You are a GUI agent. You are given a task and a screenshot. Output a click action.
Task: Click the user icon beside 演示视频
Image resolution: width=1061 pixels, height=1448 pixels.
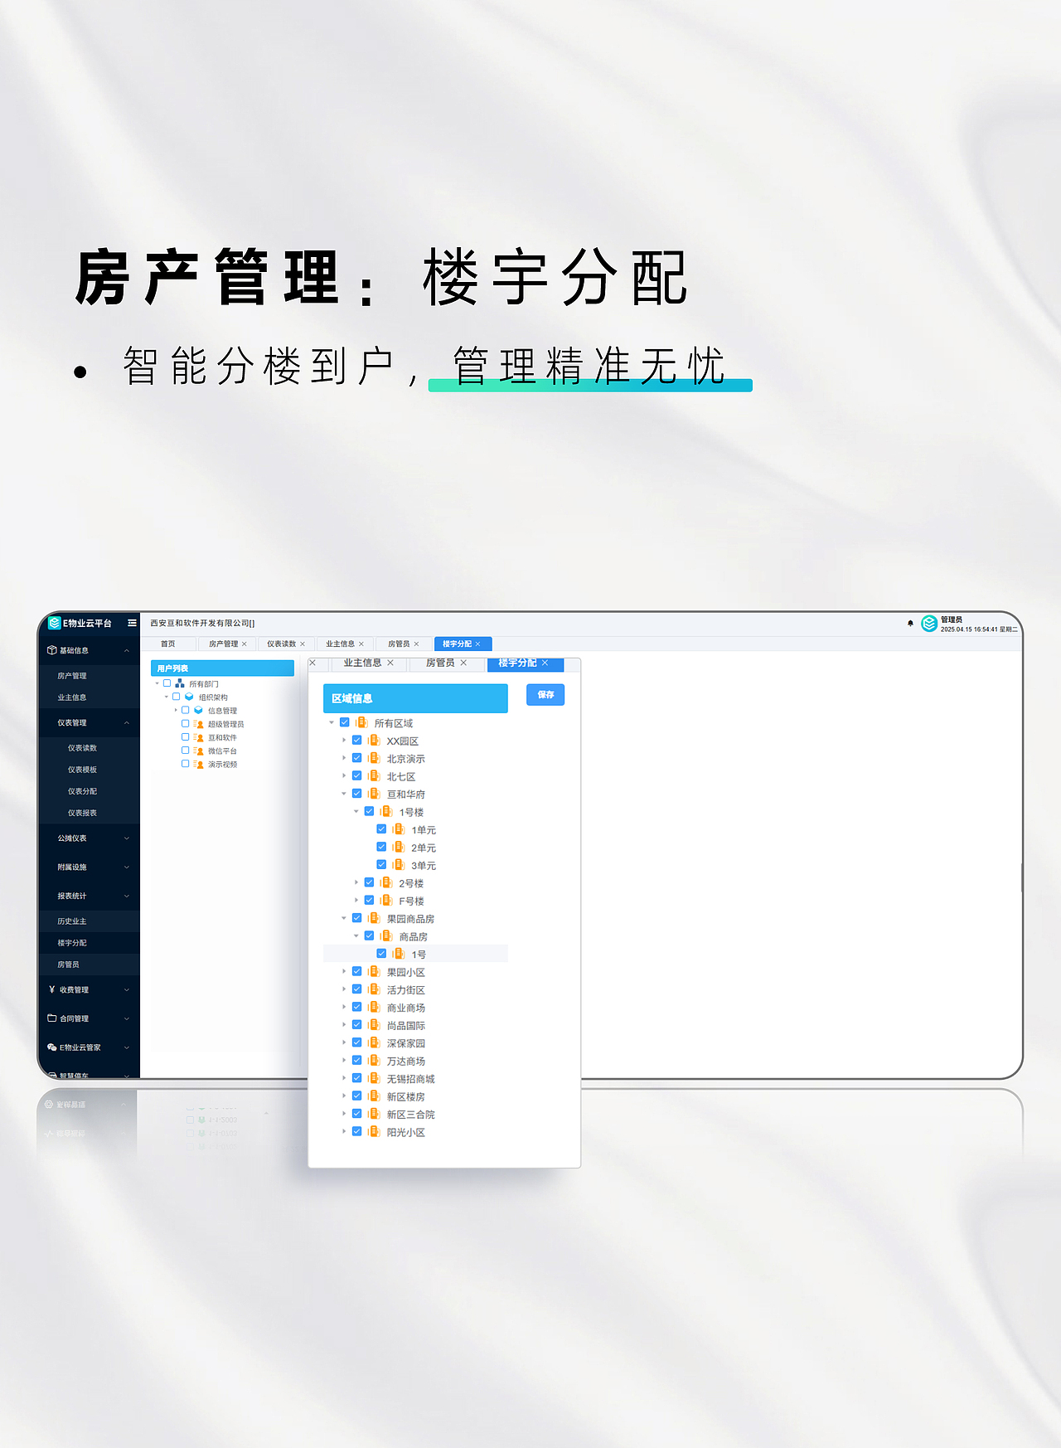199,764
